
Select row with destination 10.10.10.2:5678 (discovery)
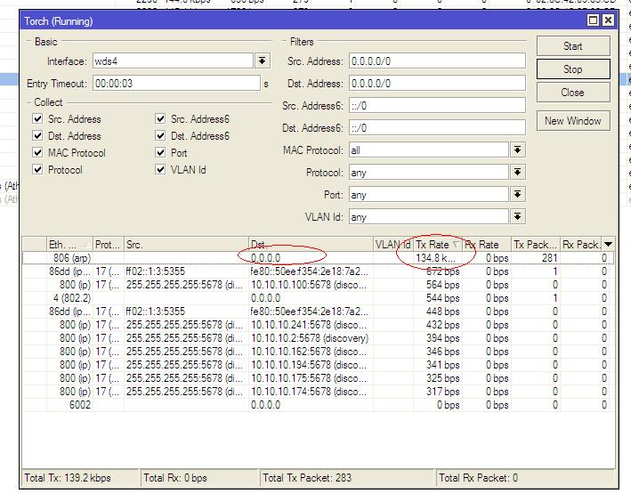pos(318,337)
